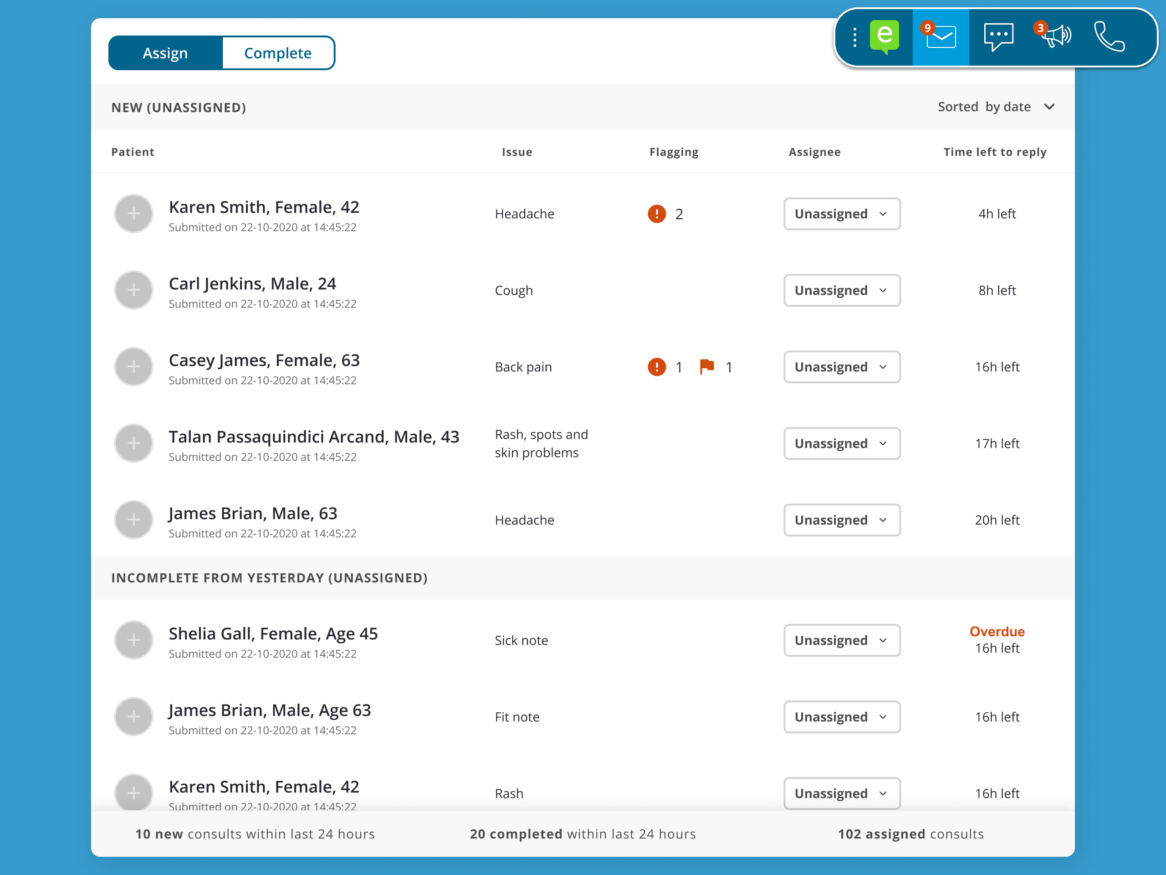Click the orange flag icon for Casey James

706,366
